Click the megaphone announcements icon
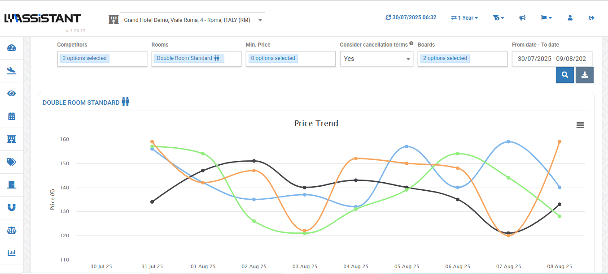608x274 pixels. 522,18
